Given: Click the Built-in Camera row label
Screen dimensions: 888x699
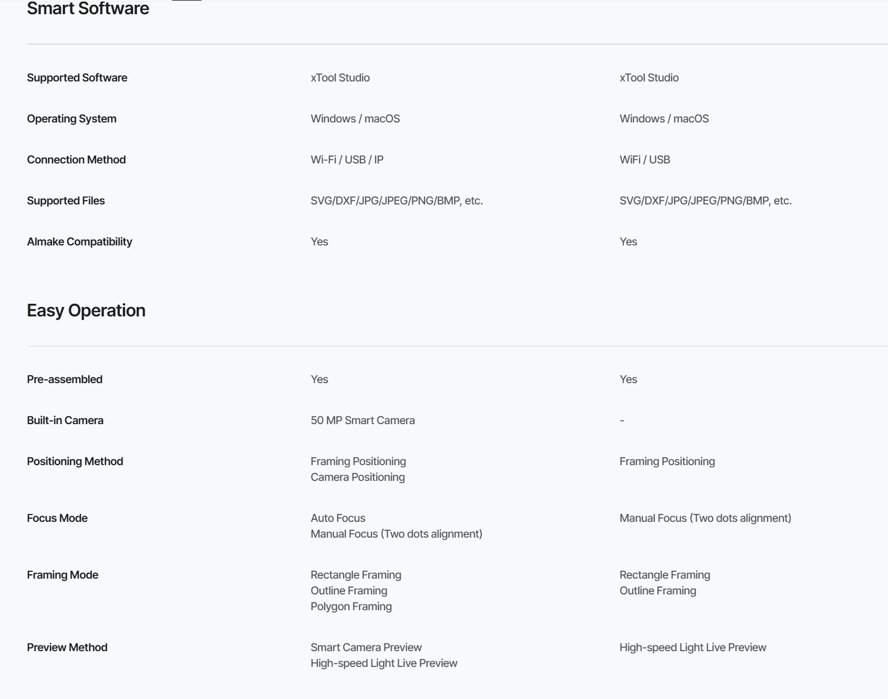Looking at the screenshot, I should [65, 420].
